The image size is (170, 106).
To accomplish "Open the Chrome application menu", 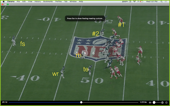I will pyautogui.click(x=11, y=2).
